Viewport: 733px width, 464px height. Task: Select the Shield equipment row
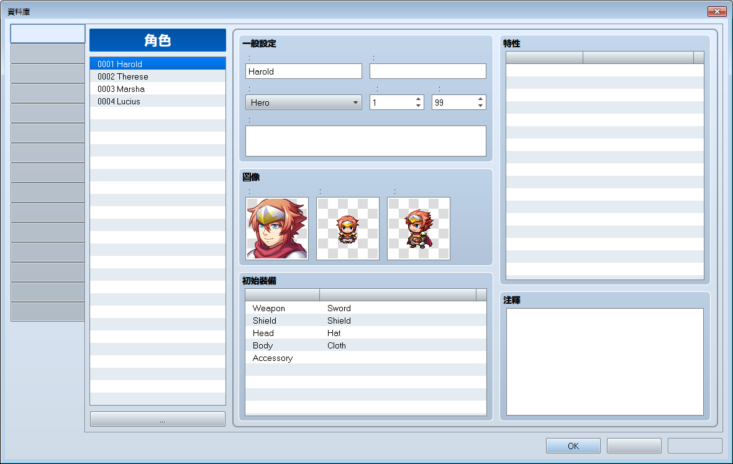click(365, 321)
